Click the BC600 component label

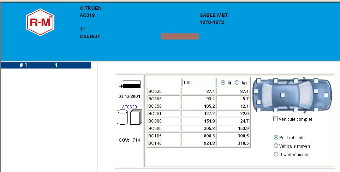164,129
